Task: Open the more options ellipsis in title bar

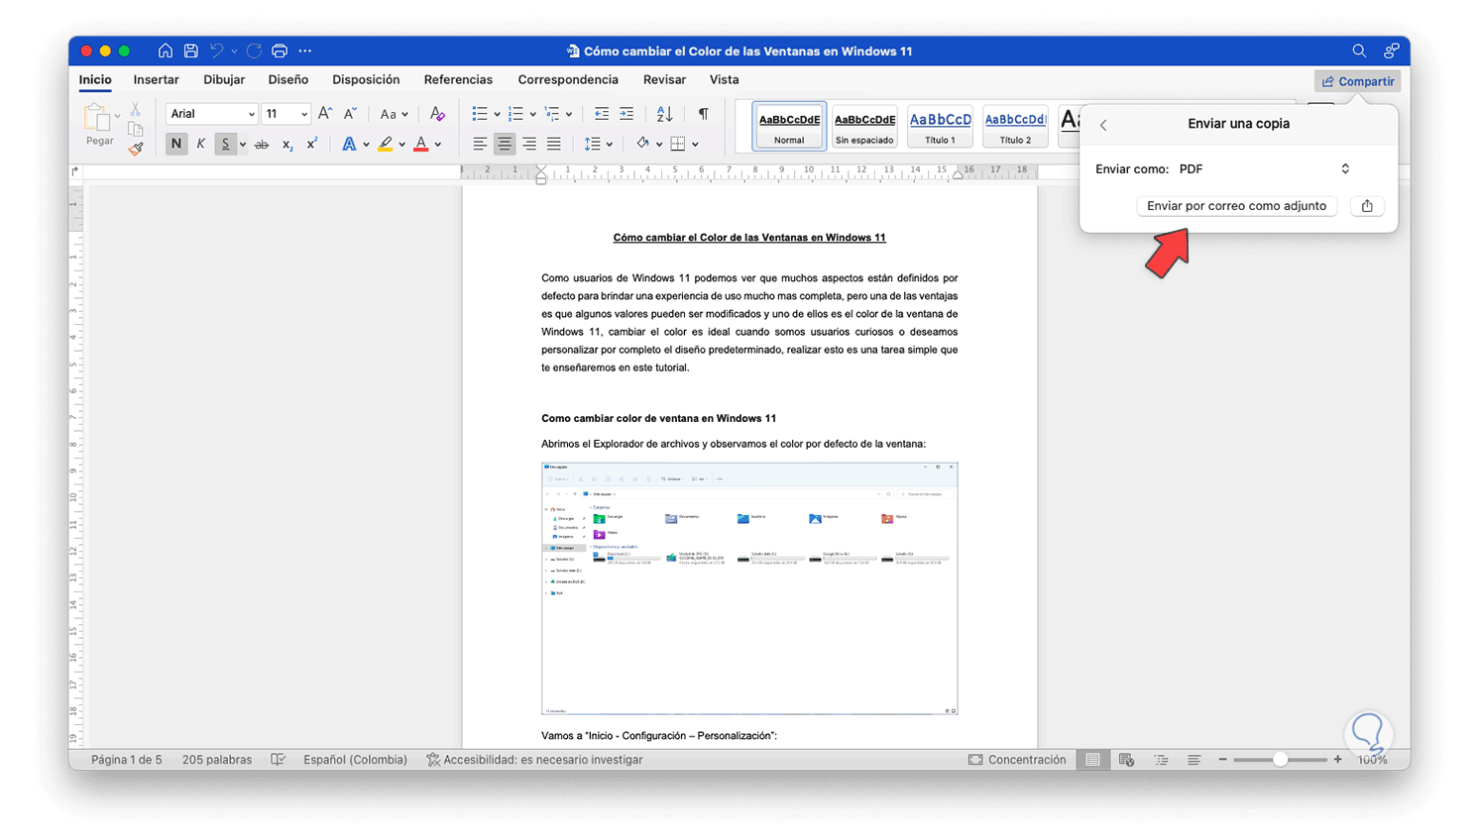Action: 305,51
